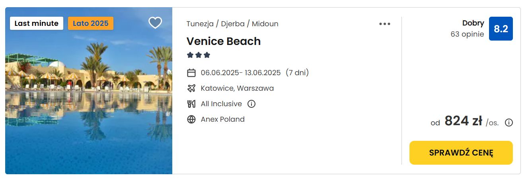530x179 pixels.
Task: Click the Anex Poland operator text
Action: (x=222, y=119)
